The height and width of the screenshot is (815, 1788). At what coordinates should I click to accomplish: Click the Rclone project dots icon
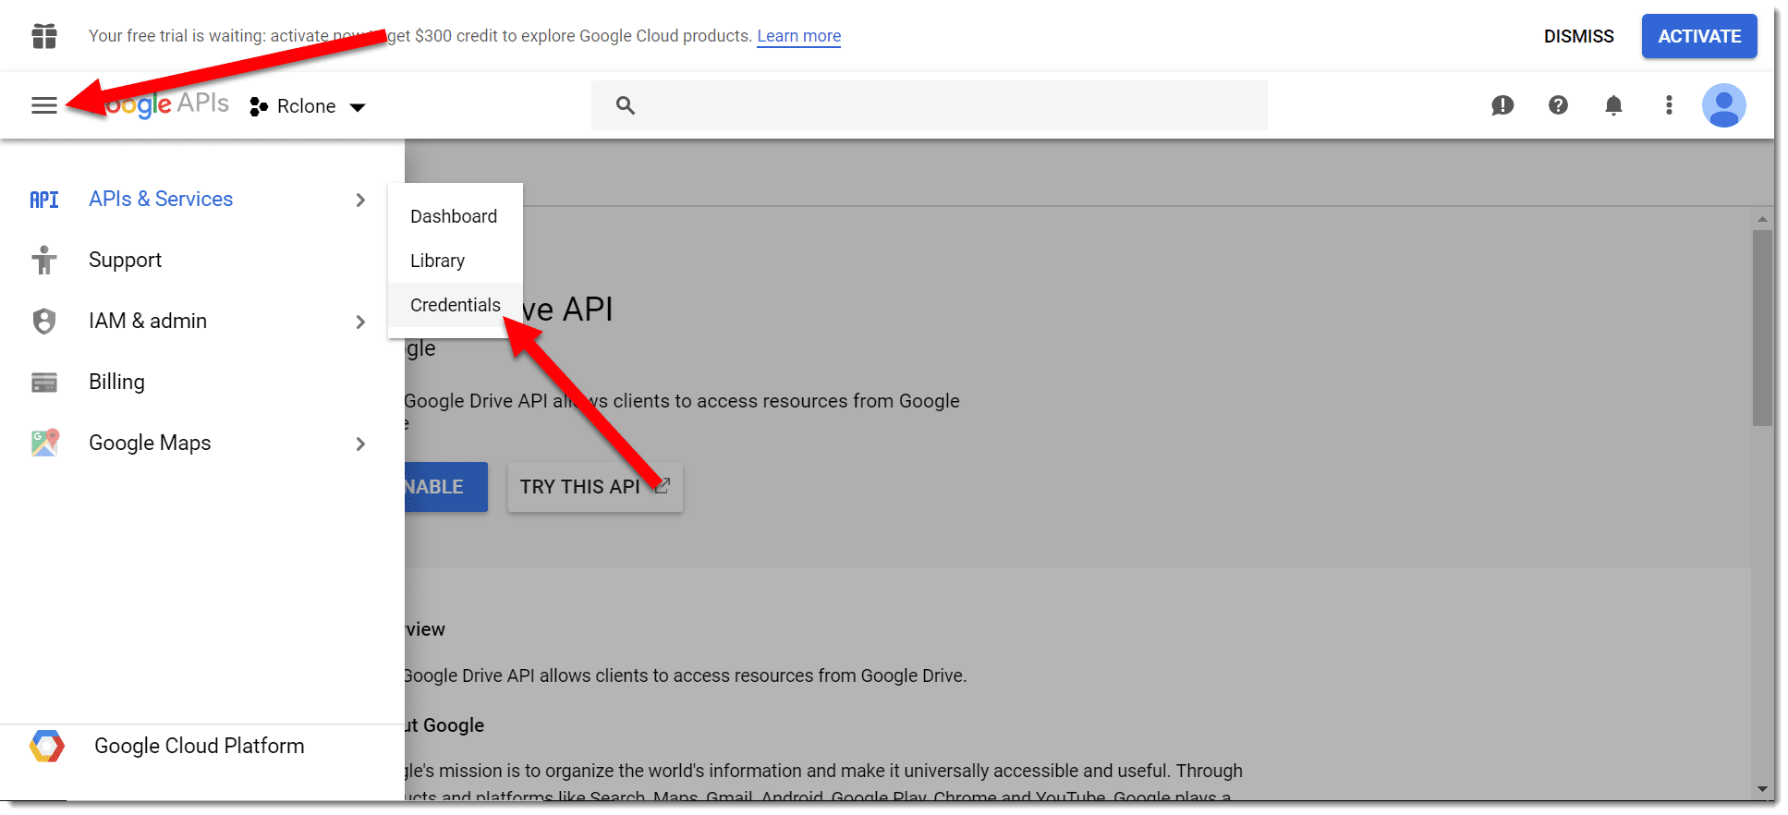pyautogui.click(x=259, y=106)
